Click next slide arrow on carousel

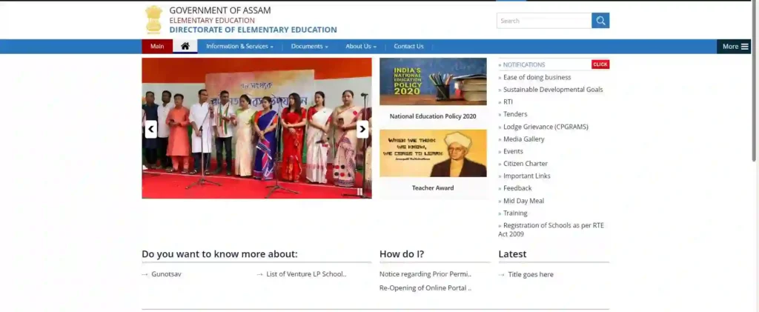362,129
